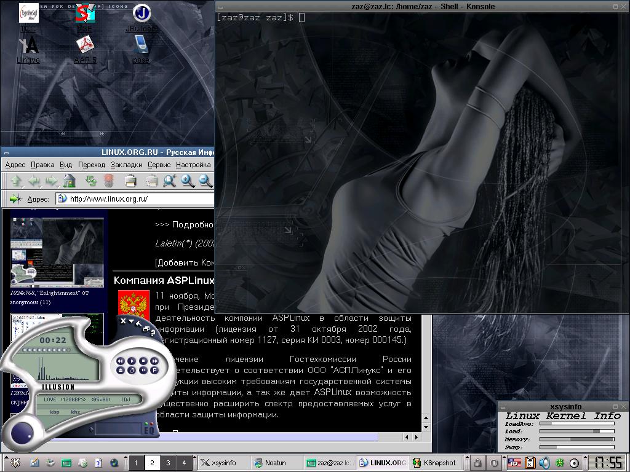Viewport: 630px width, 472px height.
Task: Lock the screen with the padlock icon
Action: coord(477,463)
